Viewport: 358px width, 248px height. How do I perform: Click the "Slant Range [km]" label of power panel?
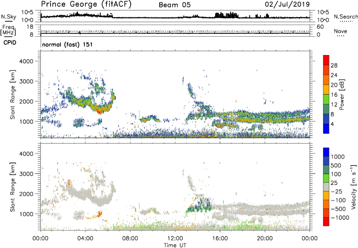click(x=13, y=94)
